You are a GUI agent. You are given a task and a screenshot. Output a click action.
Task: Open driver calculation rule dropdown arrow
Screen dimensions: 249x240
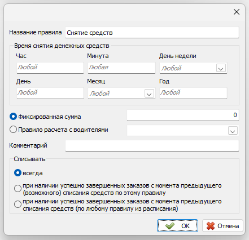coord(233,131)
